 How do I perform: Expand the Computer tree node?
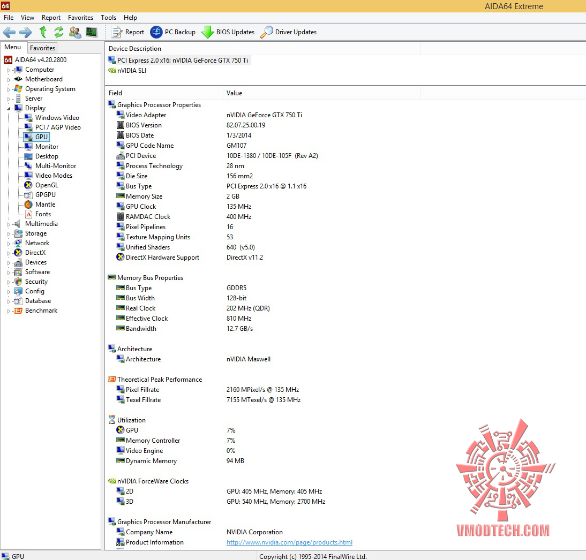(x=9, y=70)
